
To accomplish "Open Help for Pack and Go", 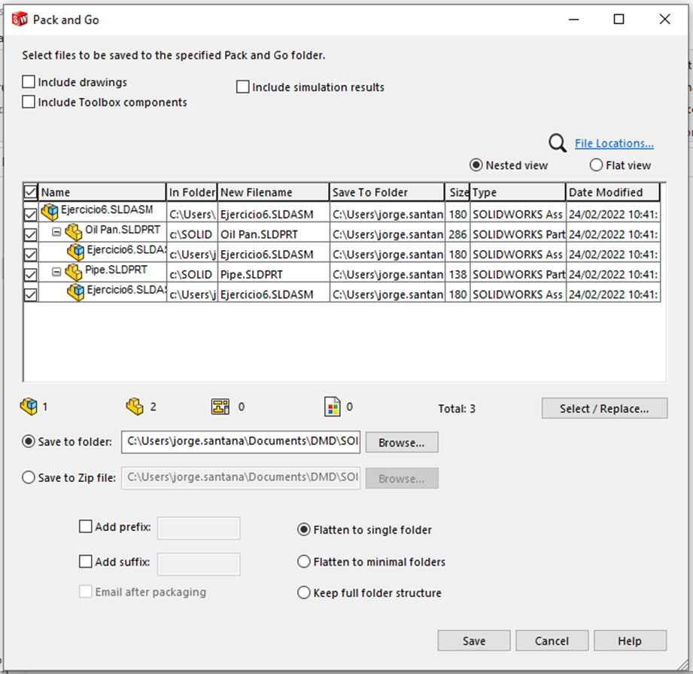I will 630,640.
